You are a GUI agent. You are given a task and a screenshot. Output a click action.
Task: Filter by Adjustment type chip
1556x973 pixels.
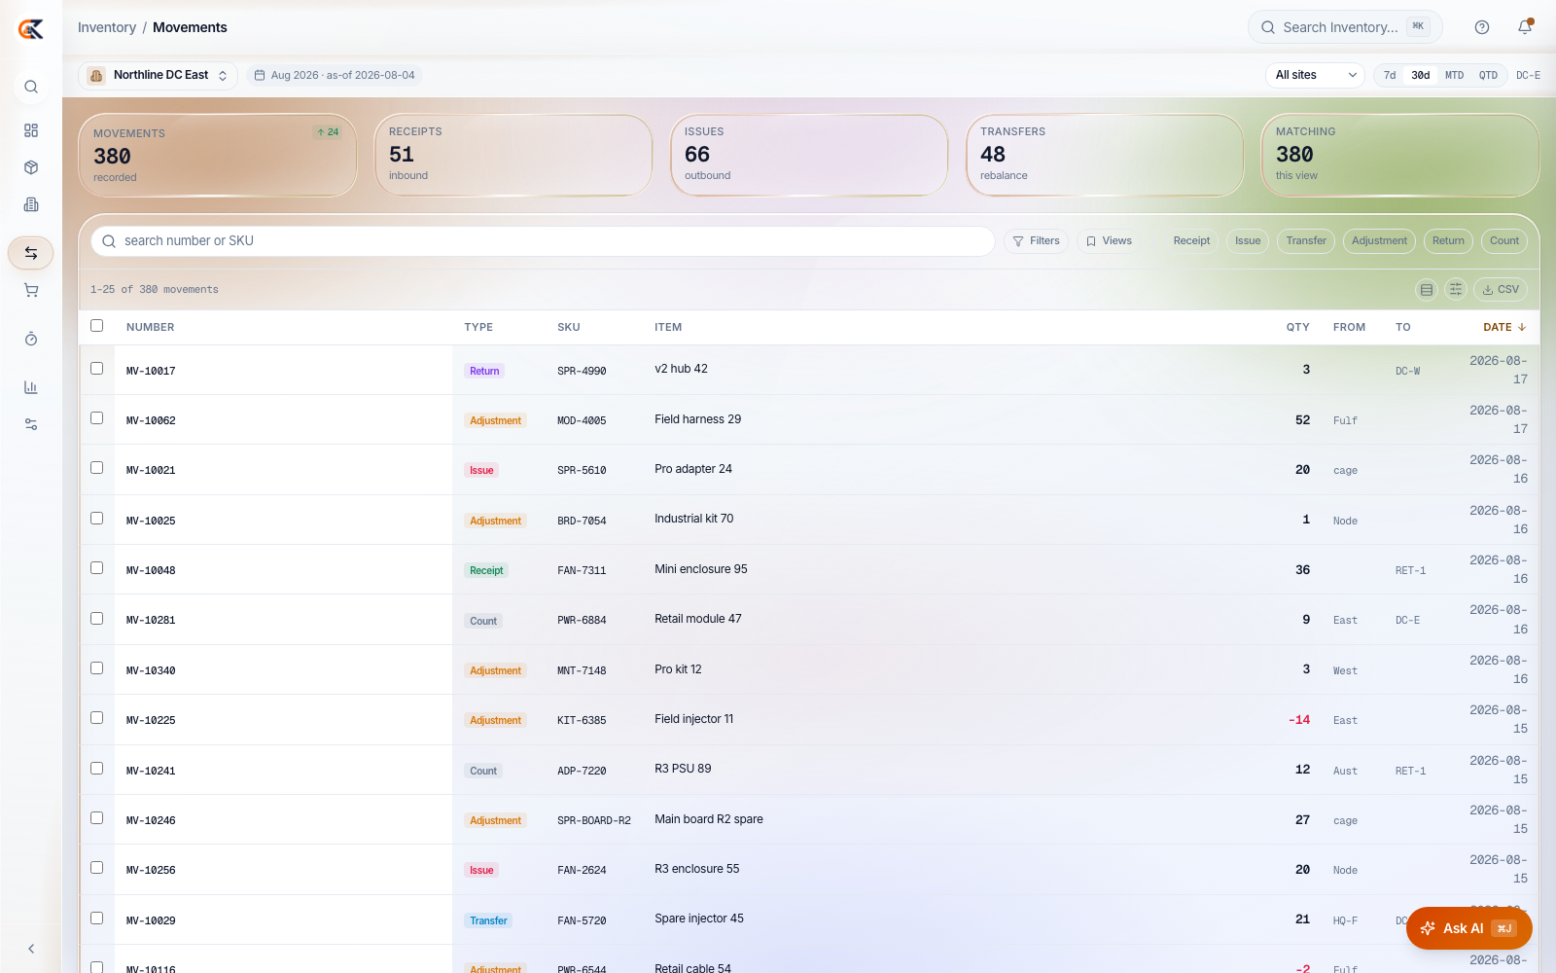1379,241
